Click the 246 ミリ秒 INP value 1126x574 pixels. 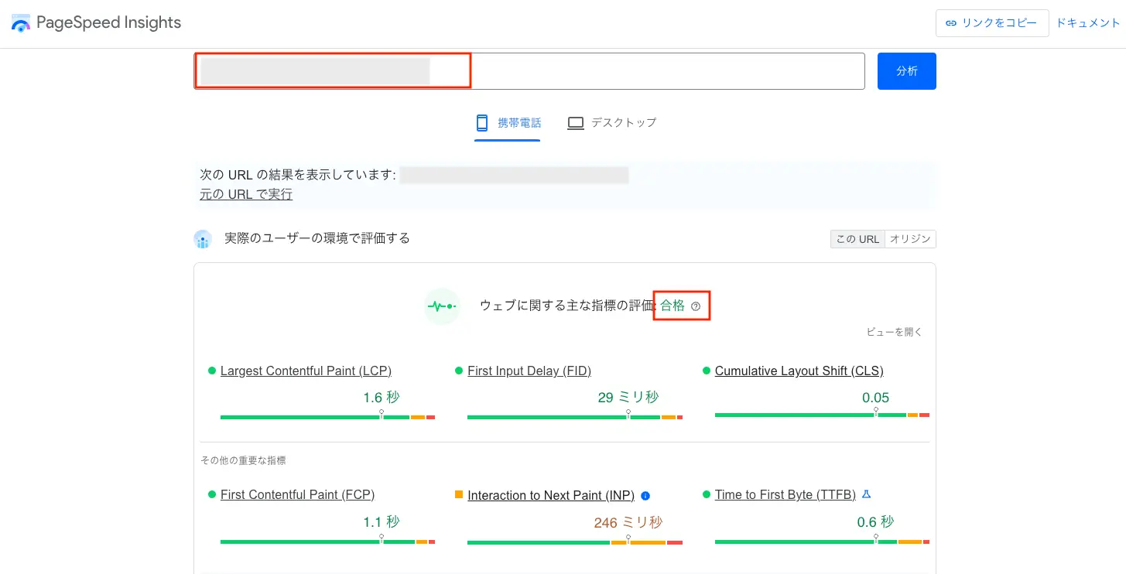click(628, 523)
